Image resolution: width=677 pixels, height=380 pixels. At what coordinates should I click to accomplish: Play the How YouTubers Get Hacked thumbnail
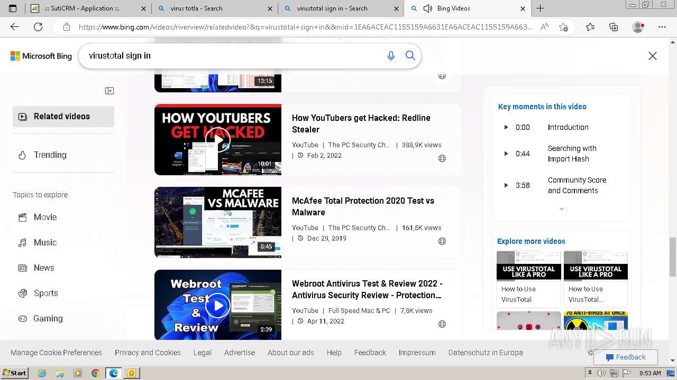(218, 139)
